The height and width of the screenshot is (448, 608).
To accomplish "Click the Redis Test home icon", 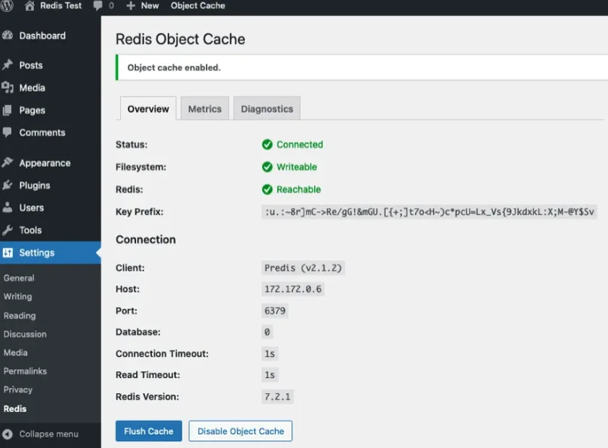I will pyautogui.click(x=30, y=5).
